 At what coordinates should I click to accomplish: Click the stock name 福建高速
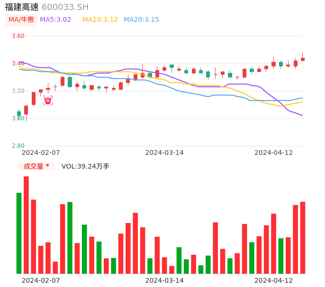pos(22,7)
